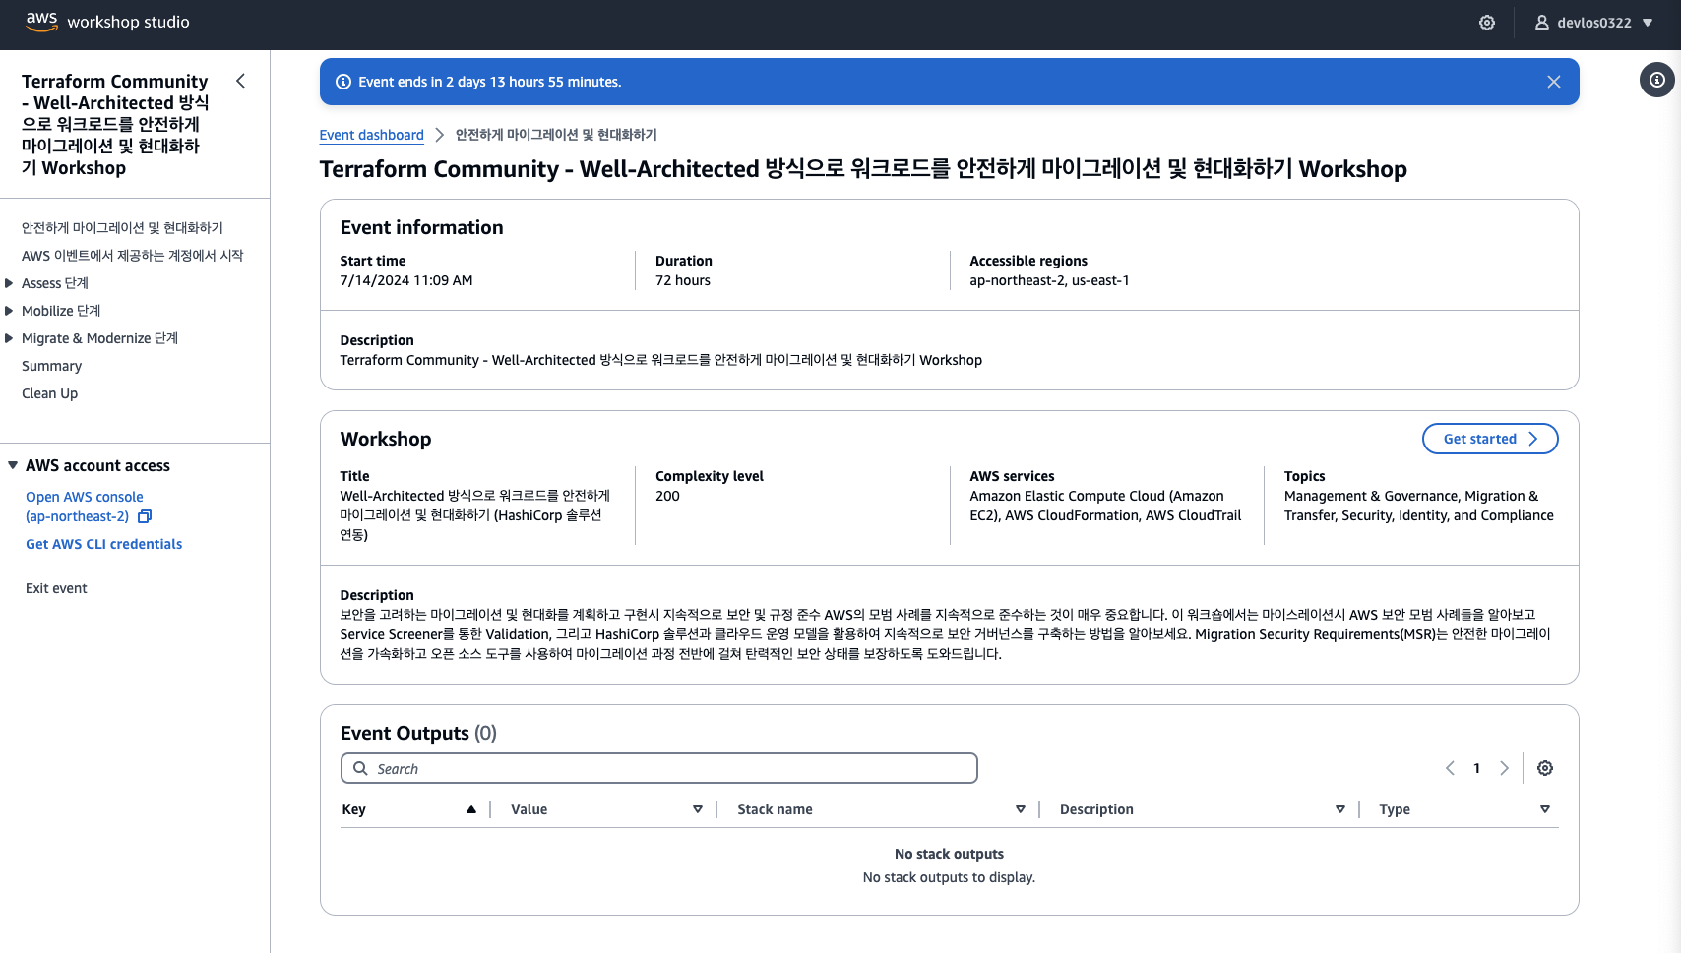The image size is (1681, 953).
Task: Collapse AWS account access section
Action: tap(13, 465)
